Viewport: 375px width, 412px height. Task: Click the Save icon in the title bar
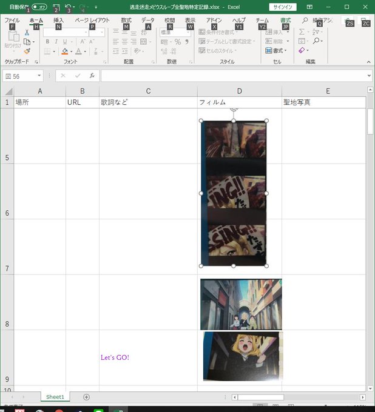(x=56, y=7)
